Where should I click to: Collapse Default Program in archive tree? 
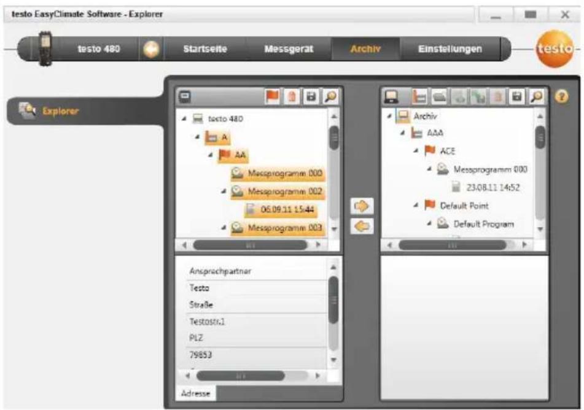click(429, 223)
